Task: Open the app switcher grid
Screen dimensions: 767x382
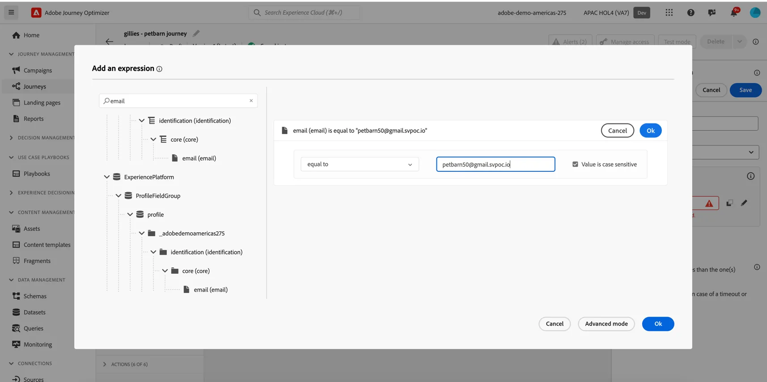Action: pos(669,13)
